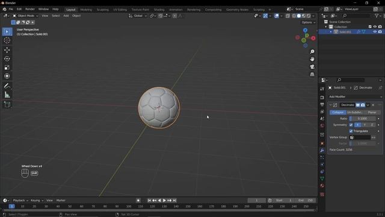Open the Tool properties tab

coord(322,89)
